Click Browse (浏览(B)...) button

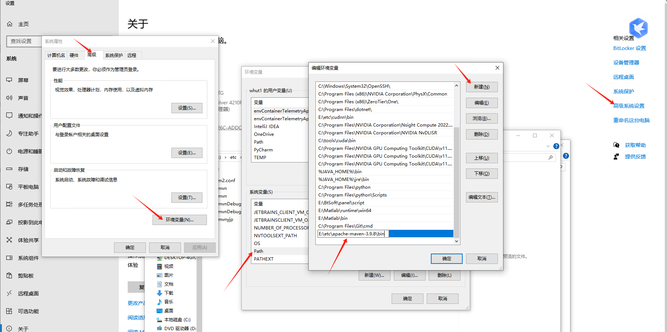(482, 118)
